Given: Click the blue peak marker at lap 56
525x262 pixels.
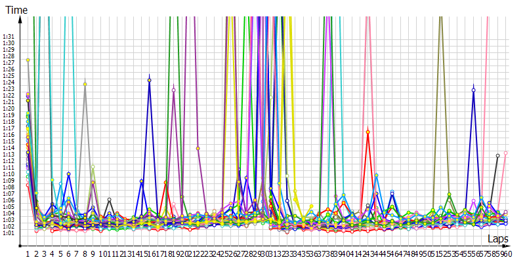Looking at the screenshot, I should [x=473, y=90].
